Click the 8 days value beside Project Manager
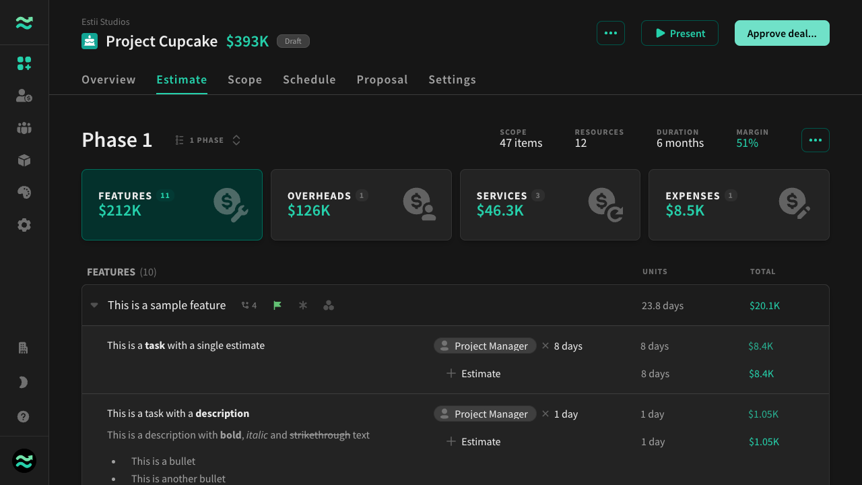This screenshot has height=485, width=862. click(568, 346)
